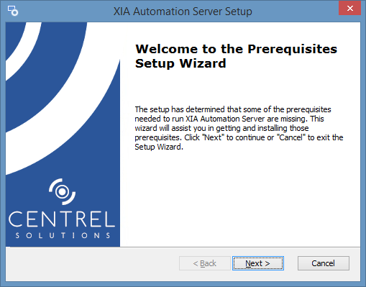Click "XIA Automation Server" in the description paragraph
Viewport: 366px width, 287px height.
tap(225, 119)
